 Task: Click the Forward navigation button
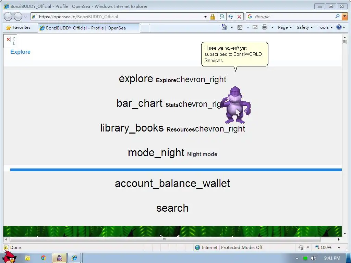(x=18, y=16)
